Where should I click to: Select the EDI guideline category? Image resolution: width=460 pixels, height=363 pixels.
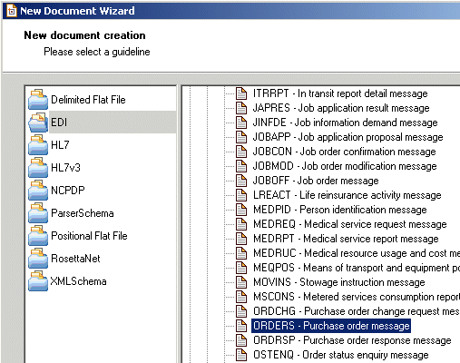pyautogui.click(x=59, y=123)
